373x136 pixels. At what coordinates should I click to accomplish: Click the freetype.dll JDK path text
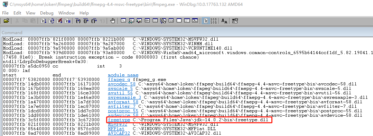(201, 120)
